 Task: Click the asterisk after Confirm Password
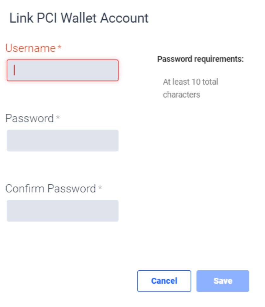[100, 189]
